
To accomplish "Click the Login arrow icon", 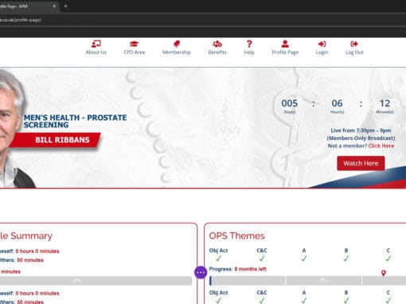I will (322, 44).
